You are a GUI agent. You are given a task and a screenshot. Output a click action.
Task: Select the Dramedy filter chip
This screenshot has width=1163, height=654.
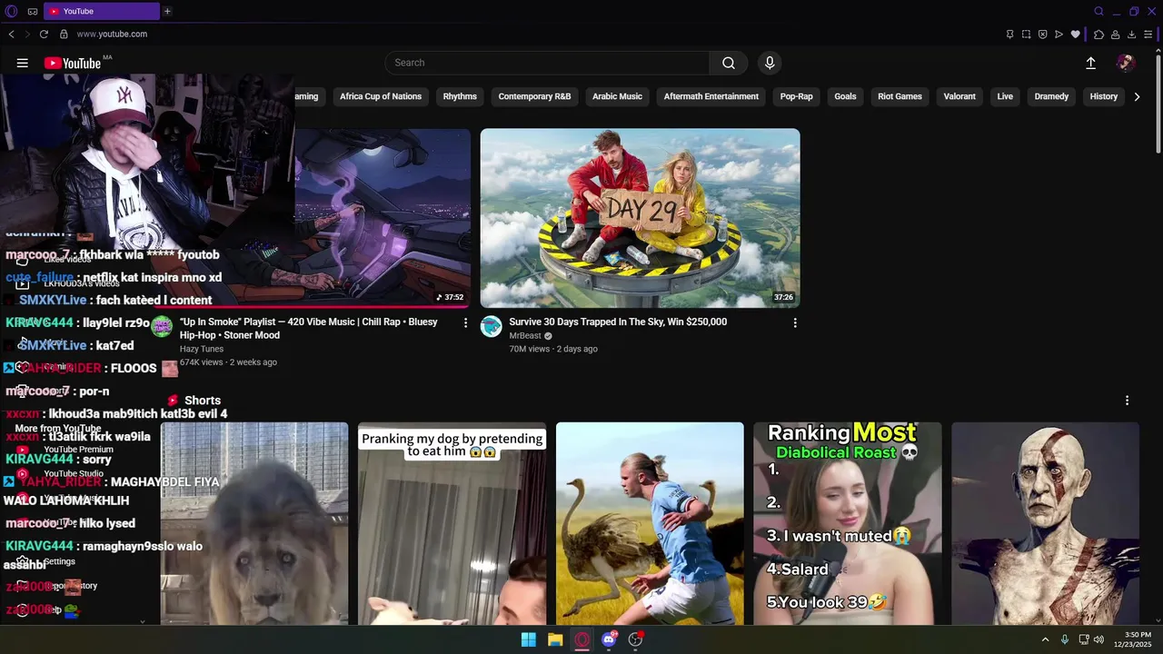coord(1051,96)
